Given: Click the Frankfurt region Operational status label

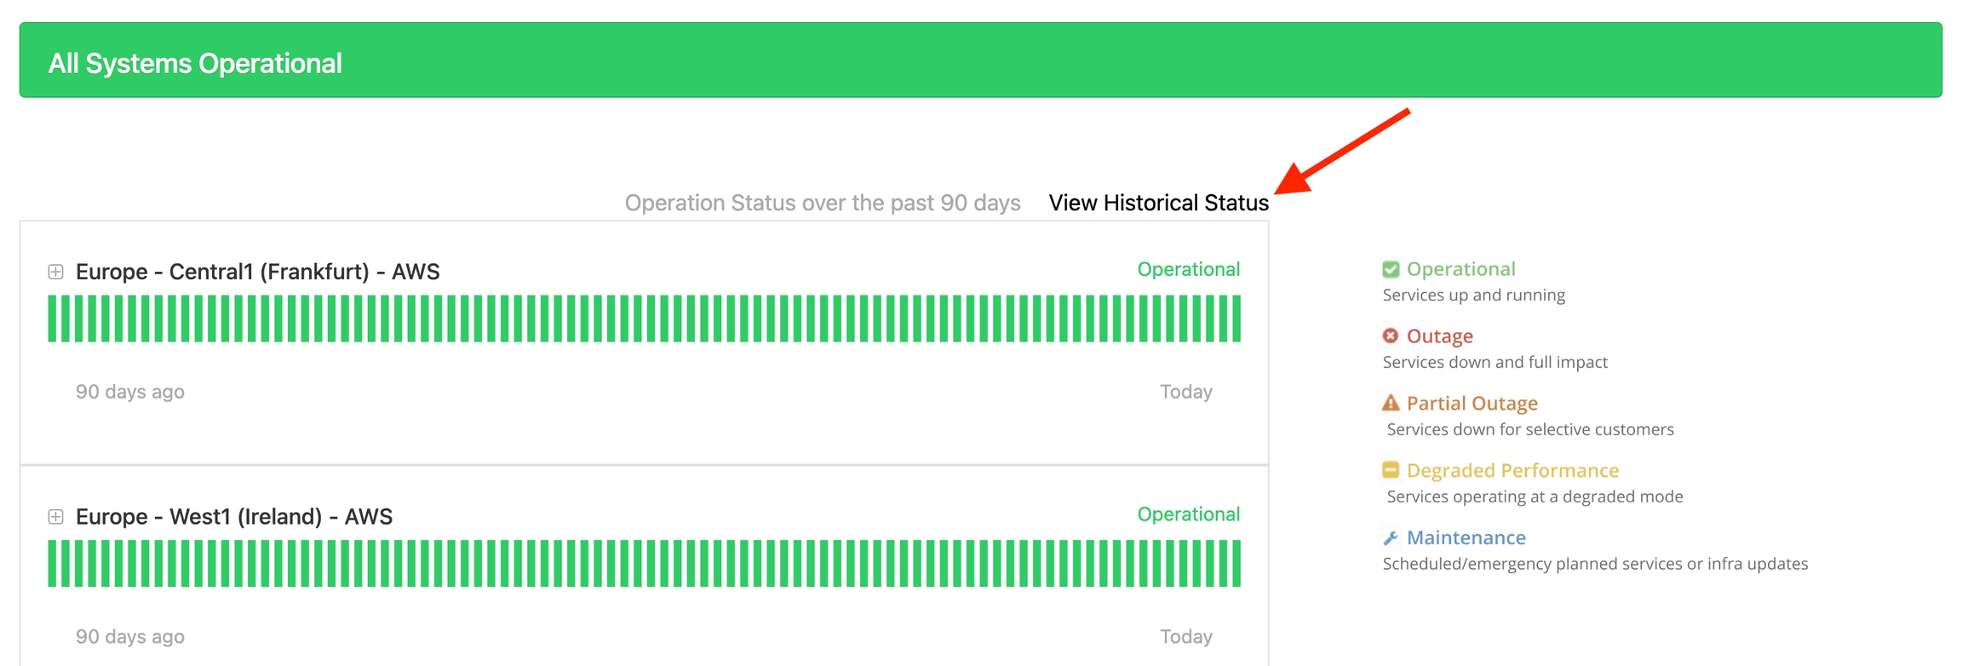Looking at the screenshot, I should 1188,269.
